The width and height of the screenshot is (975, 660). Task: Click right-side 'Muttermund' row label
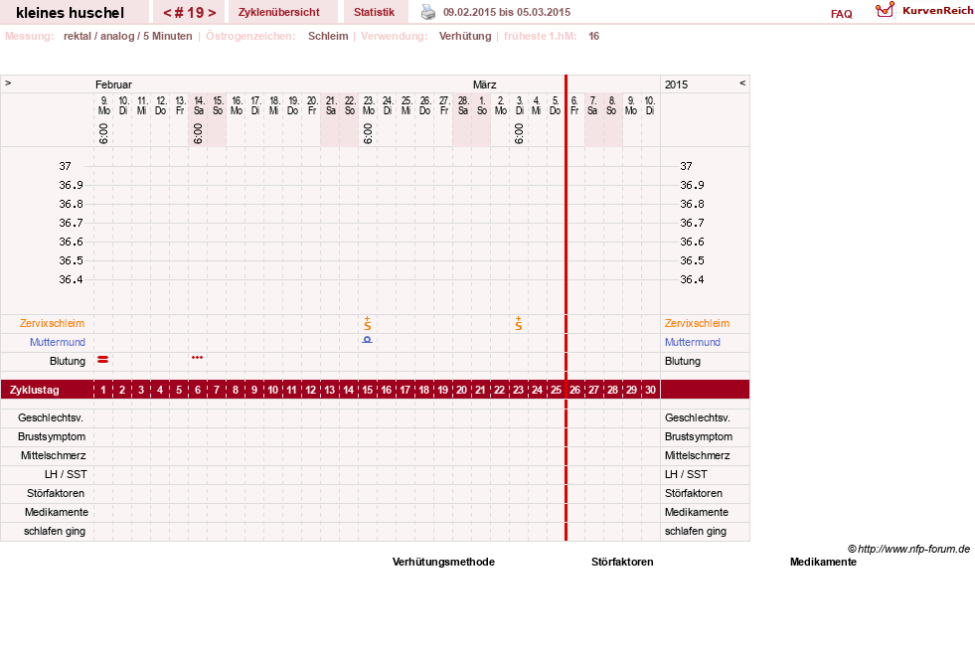tap(692, 342)
